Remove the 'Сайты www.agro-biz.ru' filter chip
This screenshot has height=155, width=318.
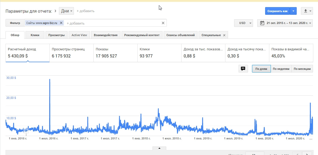point(61,23)
